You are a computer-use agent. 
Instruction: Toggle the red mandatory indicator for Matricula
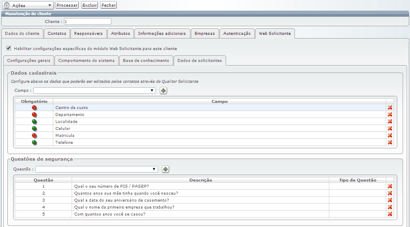click(34, 136)
